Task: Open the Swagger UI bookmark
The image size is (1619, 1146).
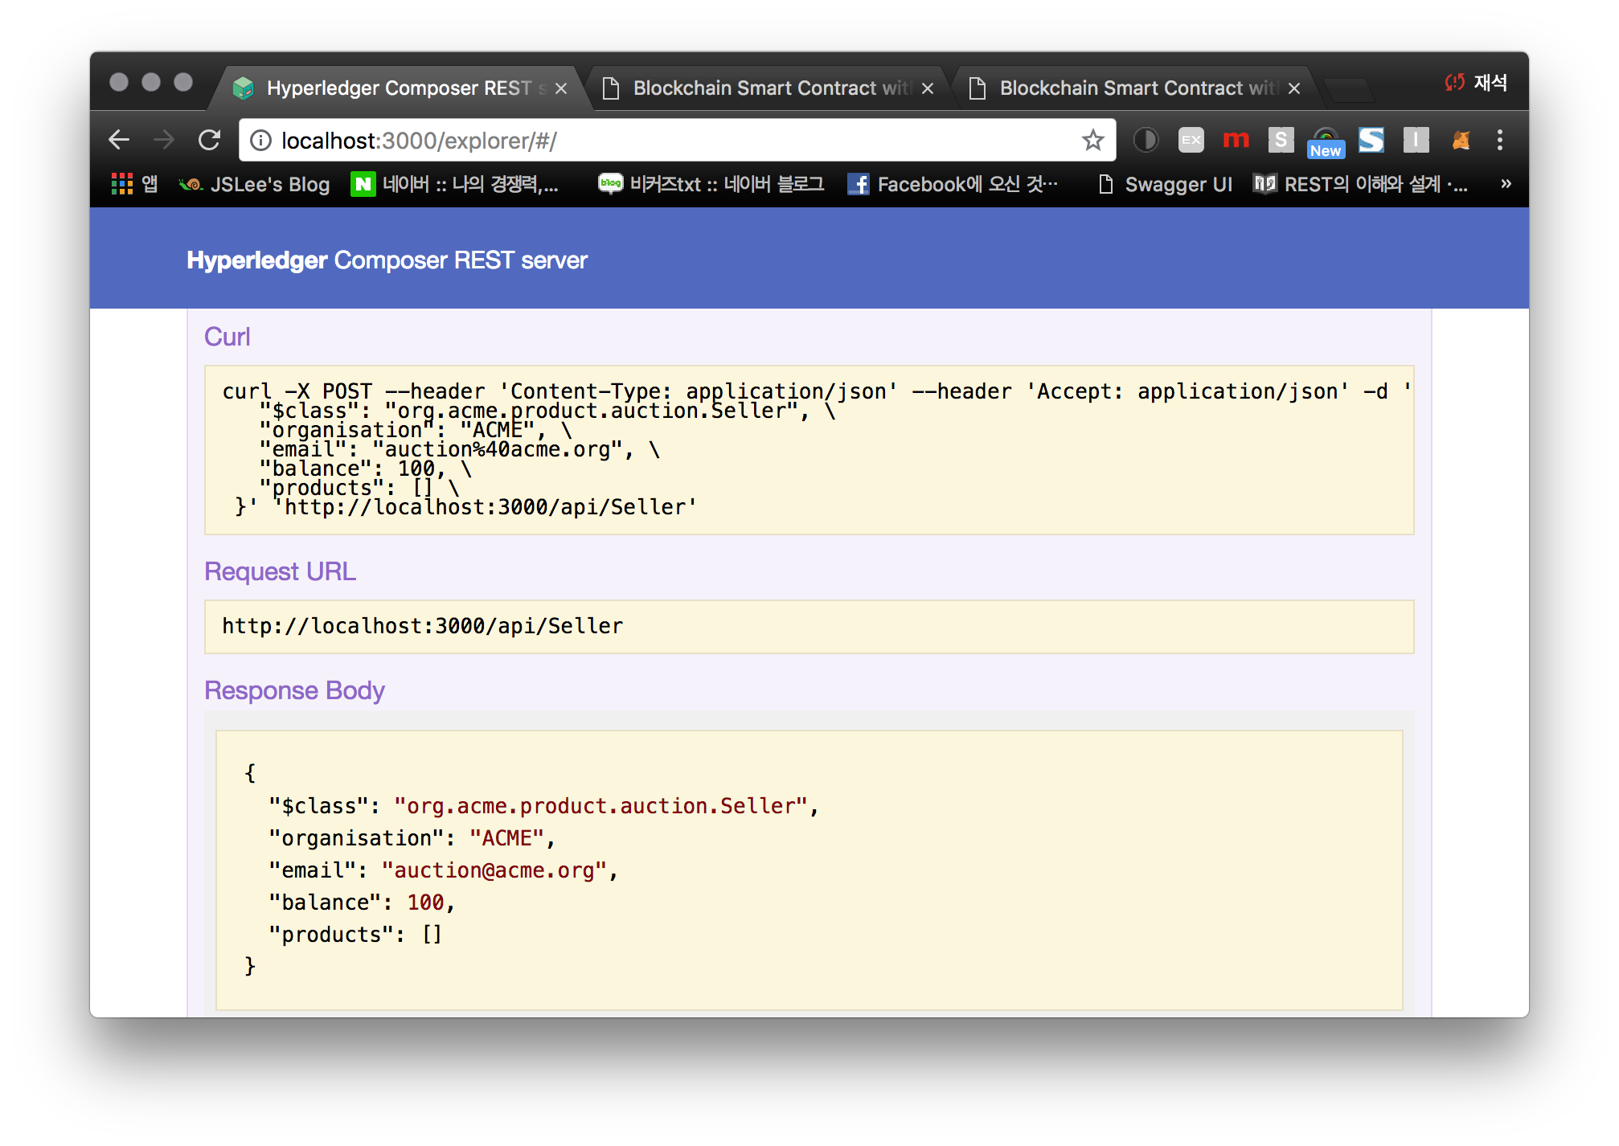Action: (1178, 184)
